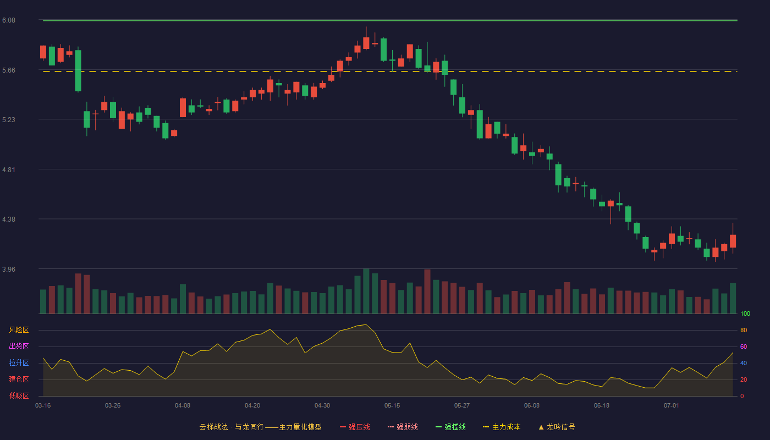Screen dimensions: 770x440
Task: Select the 出货区 zone label
Action: pyautogui.click(x=19, y=346)
